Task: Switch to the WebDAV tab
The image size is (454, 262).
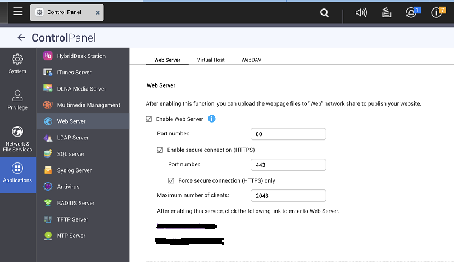Action: [251, 60]
